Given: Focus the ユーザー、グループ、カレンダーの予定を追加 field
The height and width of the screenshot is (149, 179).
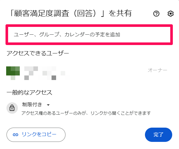Looking at the screenshot, I should (89, 35).
